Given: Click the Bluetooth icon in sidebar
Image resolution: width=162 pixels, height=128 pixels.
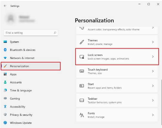Looking at the screenshot, I should pyautogui.click(x=5, y=50).
